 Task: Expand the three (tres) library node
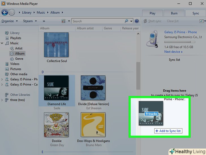(x=2, y=100)
